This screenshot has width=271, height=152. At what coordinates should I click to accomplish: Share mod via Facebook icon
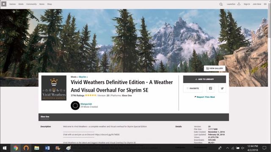tap(210, 88)
